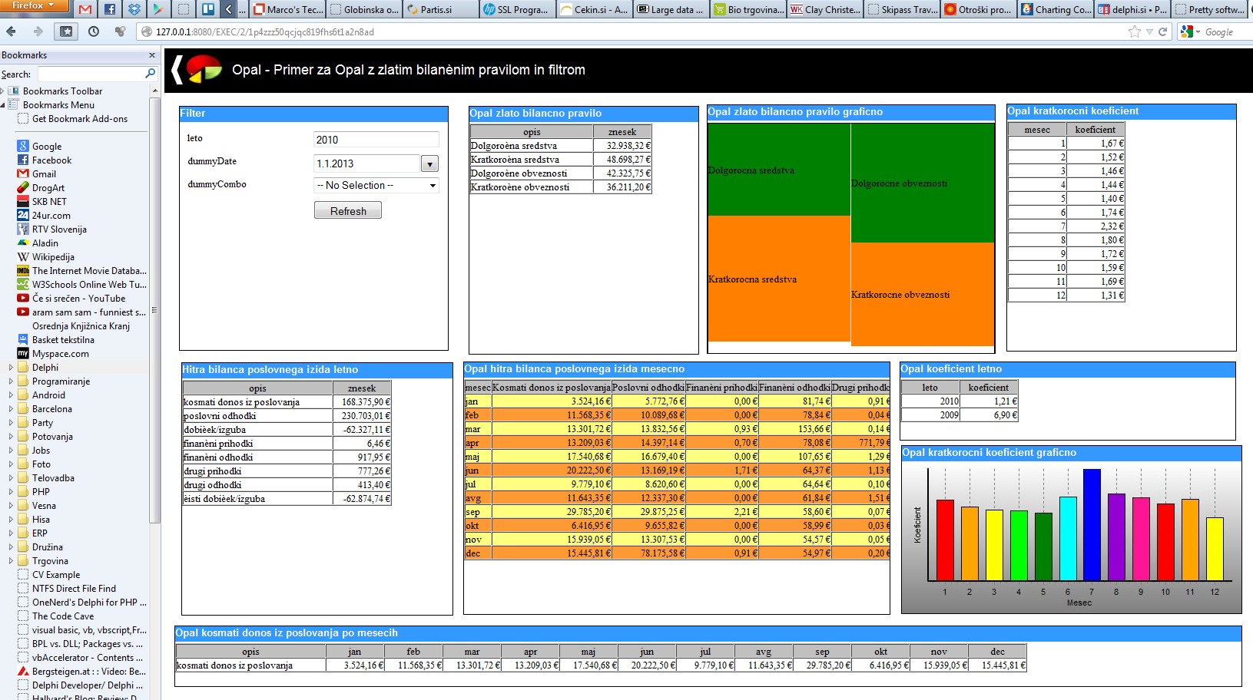Click the Opal logo in header
Image resolution: width=1253 pixels, height=700 pixels.
click(204, 69)
